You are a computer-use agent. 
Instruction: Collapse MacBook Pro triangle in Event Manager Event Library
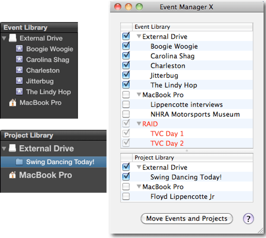click(x=139, y=94)
